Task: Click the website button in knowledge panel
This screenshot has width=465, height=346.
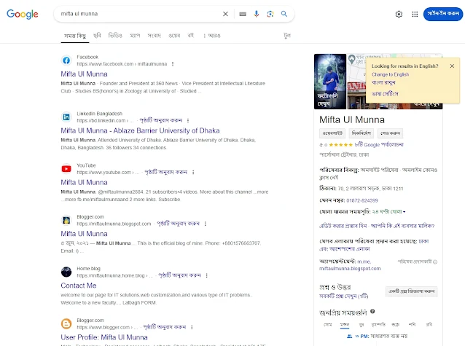Action: coord(332,133)
